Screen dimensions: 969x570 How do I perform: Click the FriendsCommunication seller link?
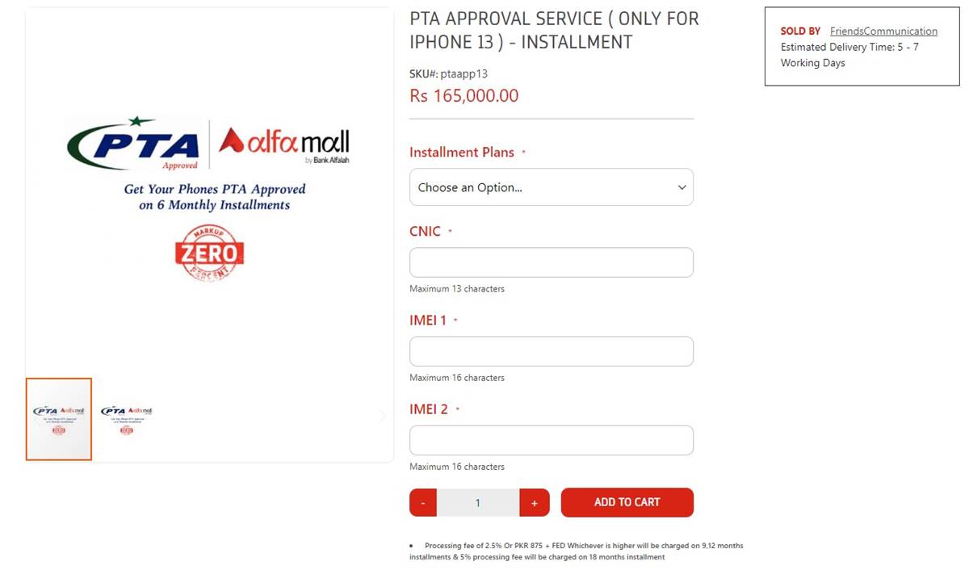pyautogui.click(x=883, y=31)
